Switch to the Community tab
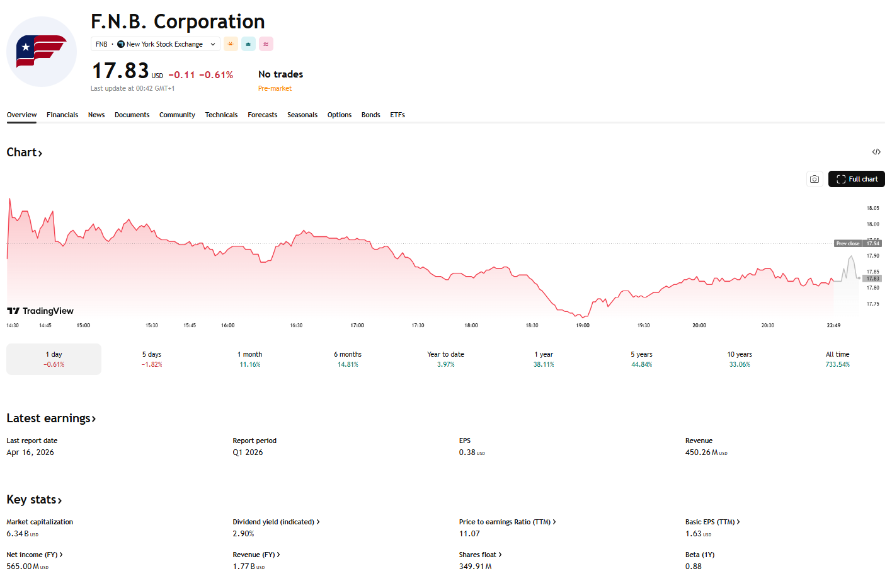The width and height of the screenshot is (892, 576). (177, 115)
